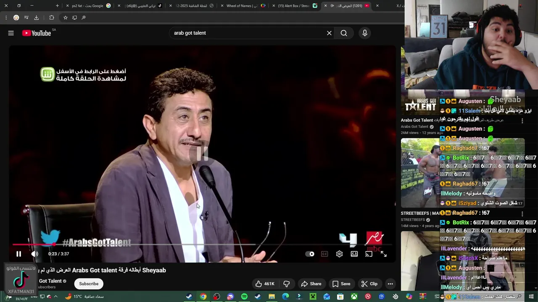Switch to theater mode
Image resolution: width=538 pixels, height=302 pixels.
pos(354,254)
